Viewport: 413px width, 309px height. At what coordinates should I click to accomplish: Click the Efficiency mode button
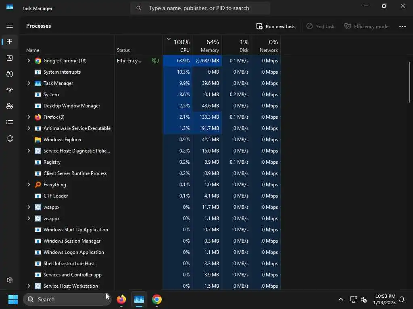pyautogui.click(x=366, y=26)
